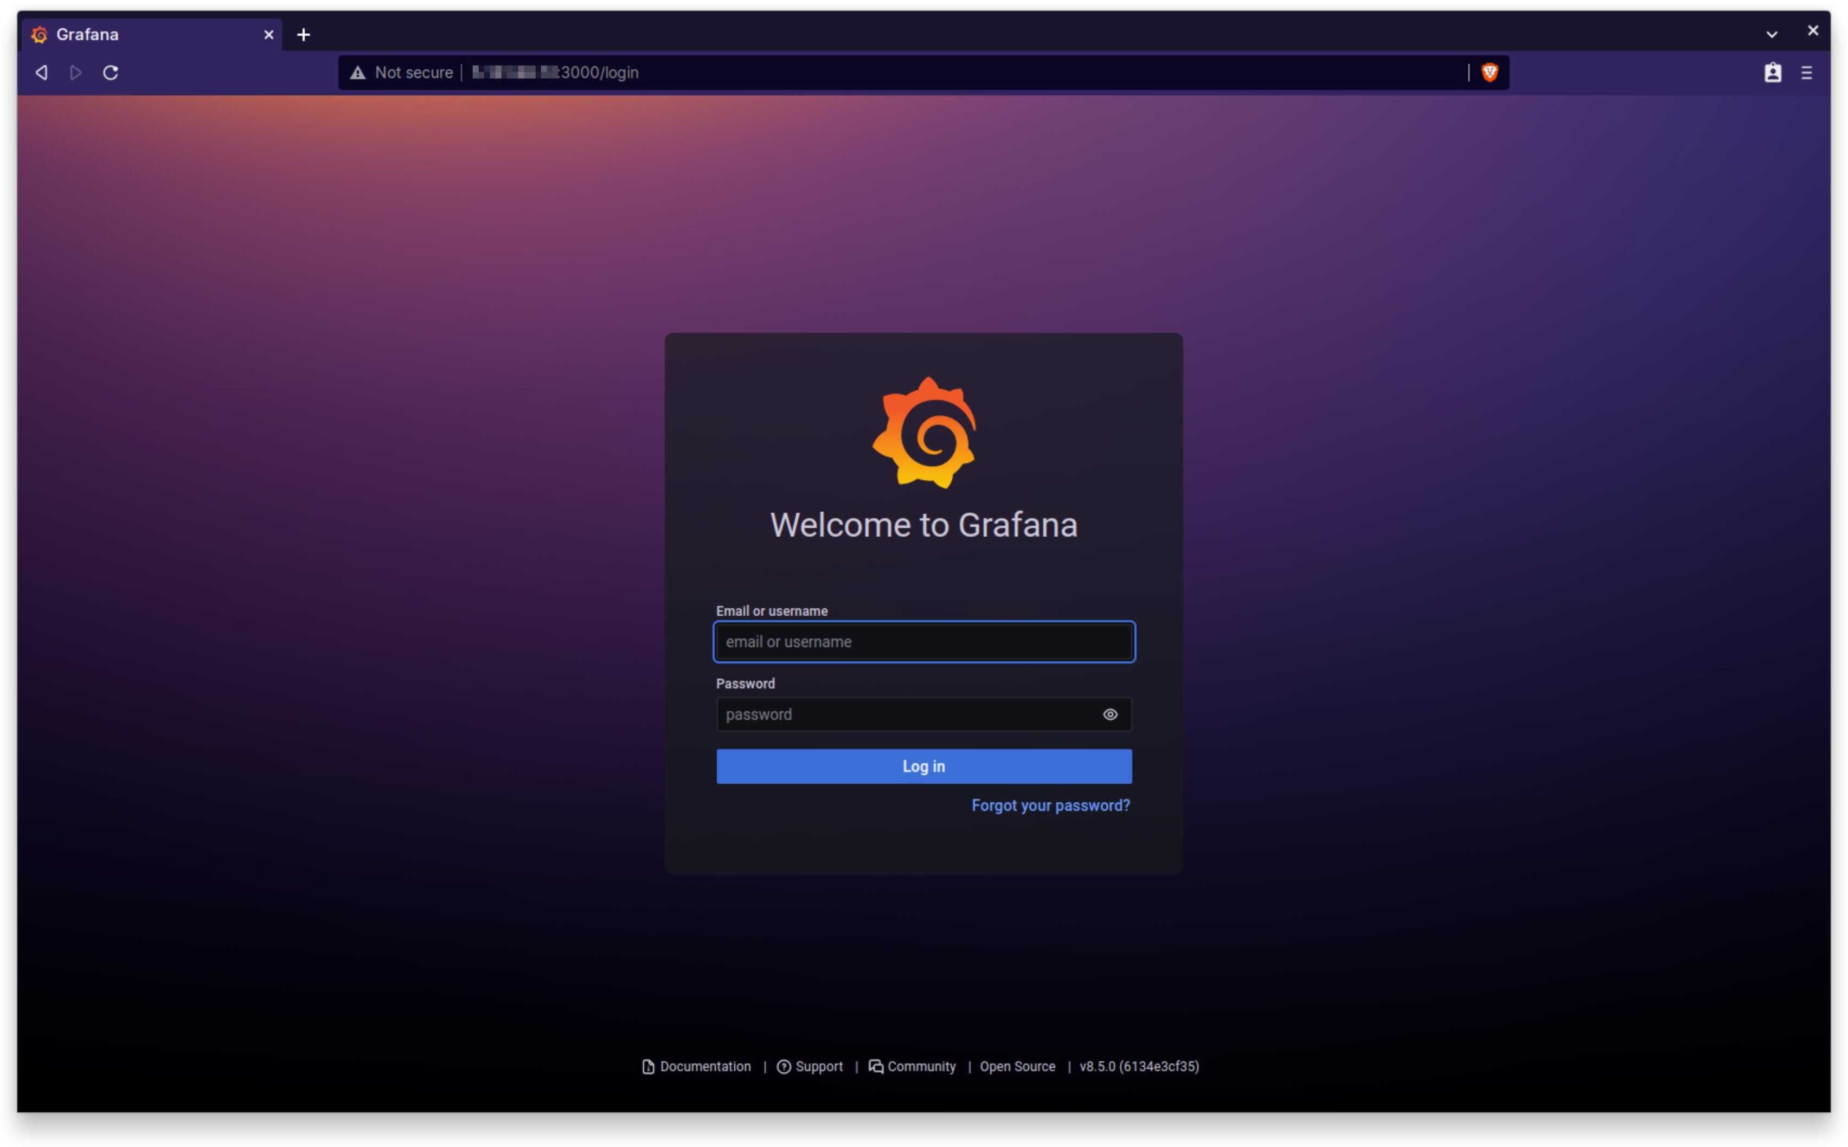The height and width of the screenshot is (1147, 1848).
Task: Select the email or username input field
Action: [924, 641]
